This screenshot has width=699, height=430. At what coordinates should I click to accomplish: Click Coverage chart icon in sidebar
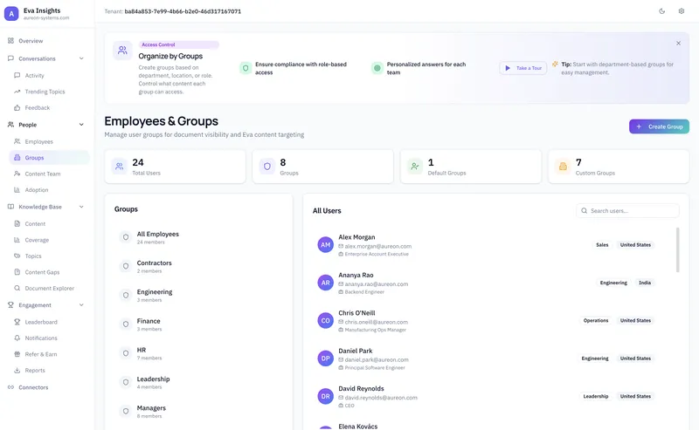[17, 240]
